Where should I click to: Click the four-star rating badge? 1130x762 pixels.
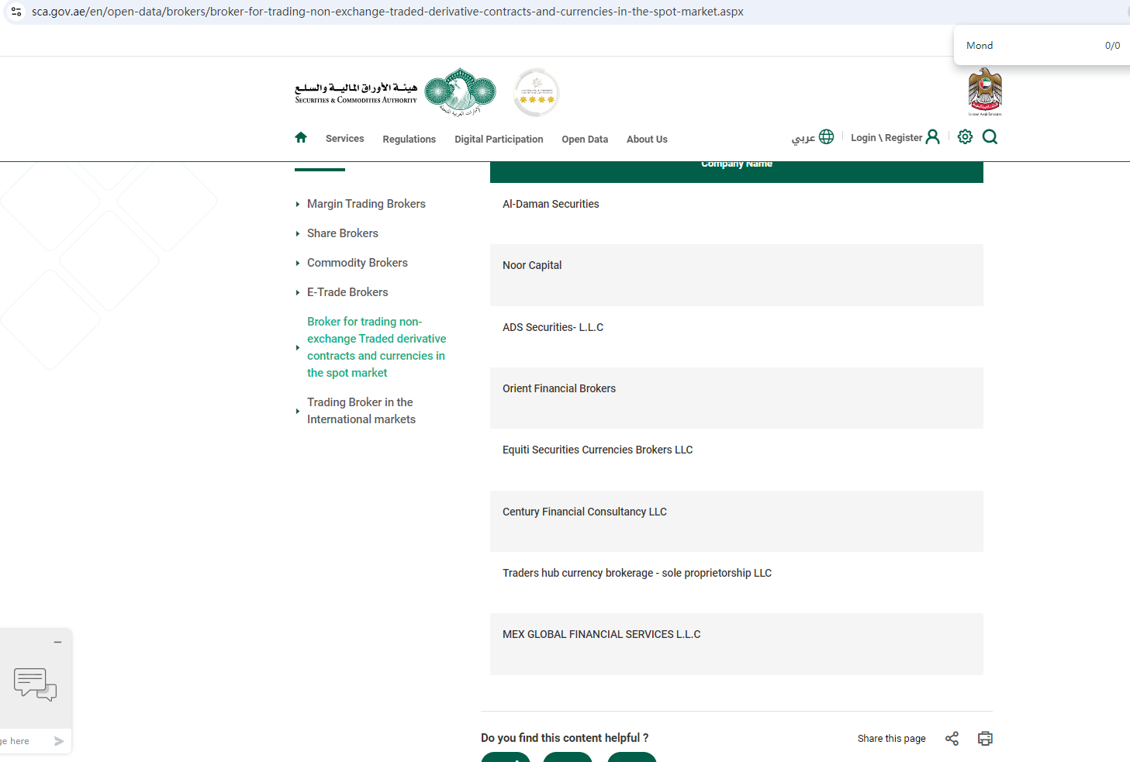click(536, 92)
